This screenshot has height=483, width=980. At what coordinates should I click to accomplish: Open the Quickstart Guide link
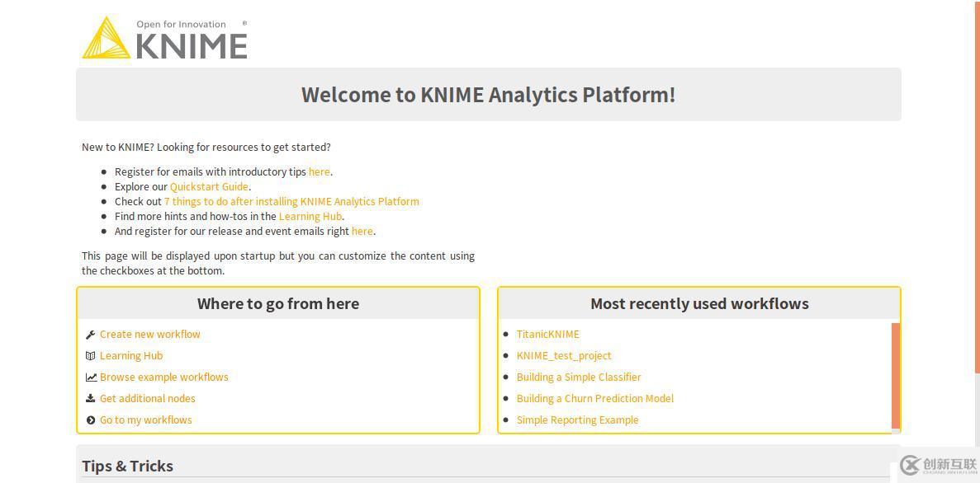[209, 187]
